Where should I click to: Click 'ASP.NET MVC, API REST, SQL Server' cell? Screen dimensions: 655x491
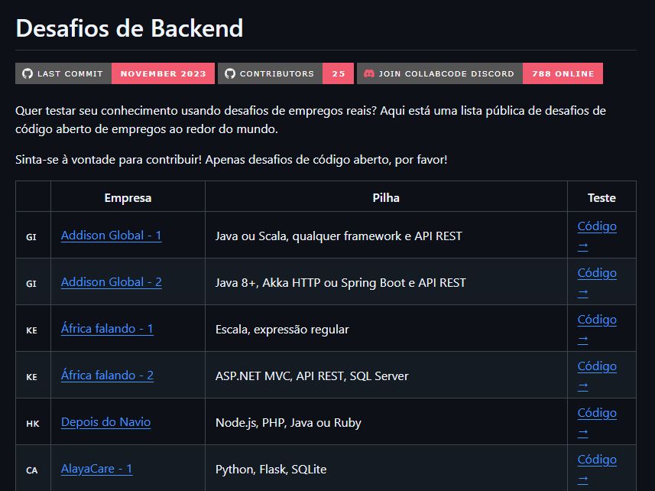click(386, 376)
